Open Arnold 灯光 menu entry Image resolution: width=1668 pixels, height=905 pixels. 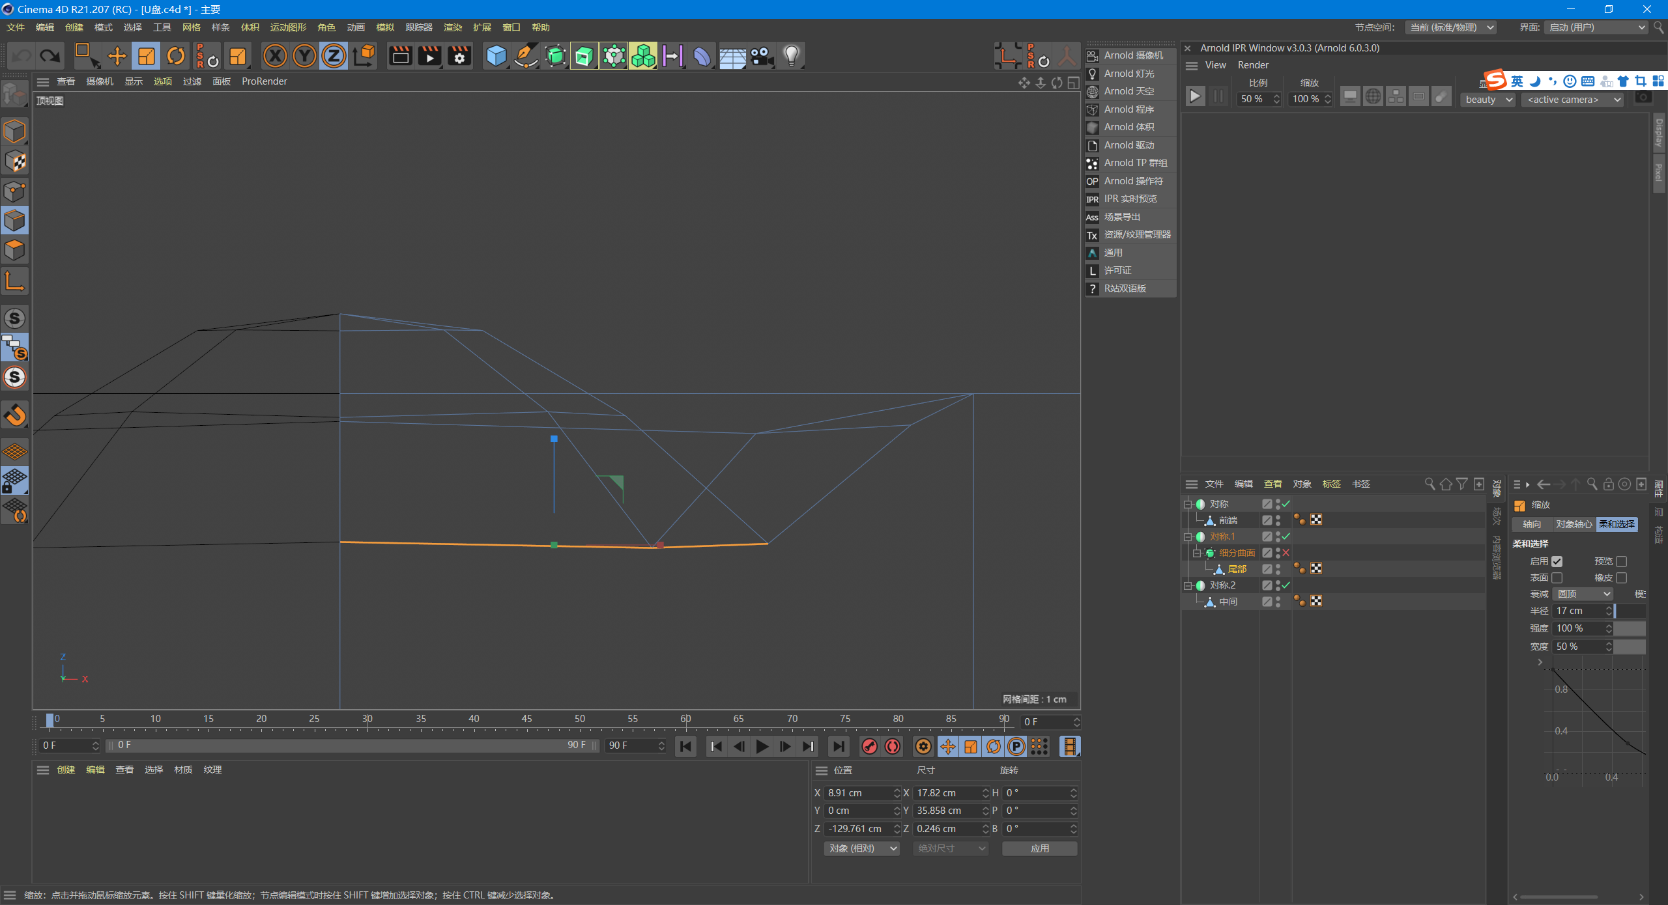tap(1129, 74)
